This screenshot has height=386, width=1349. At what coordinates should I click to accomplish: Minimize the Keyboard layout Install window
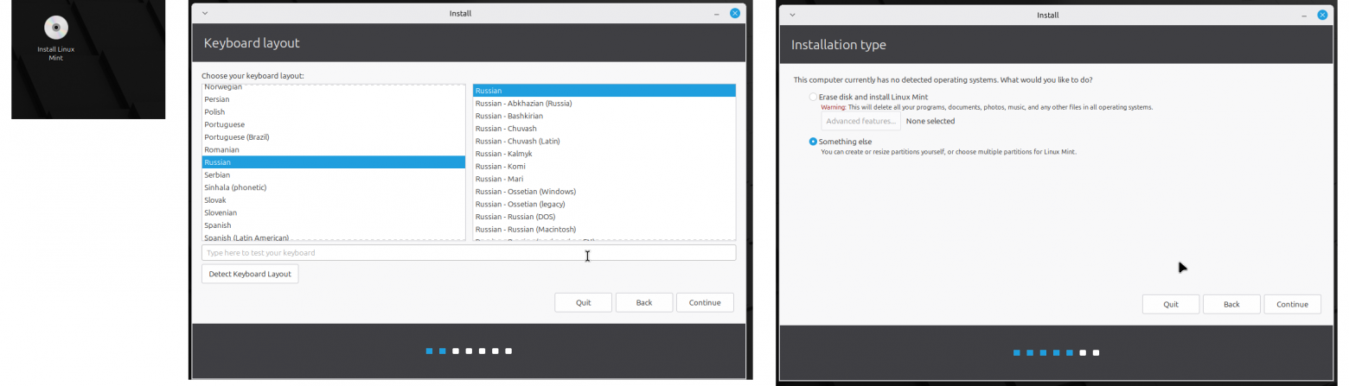[x=717, y=13]
